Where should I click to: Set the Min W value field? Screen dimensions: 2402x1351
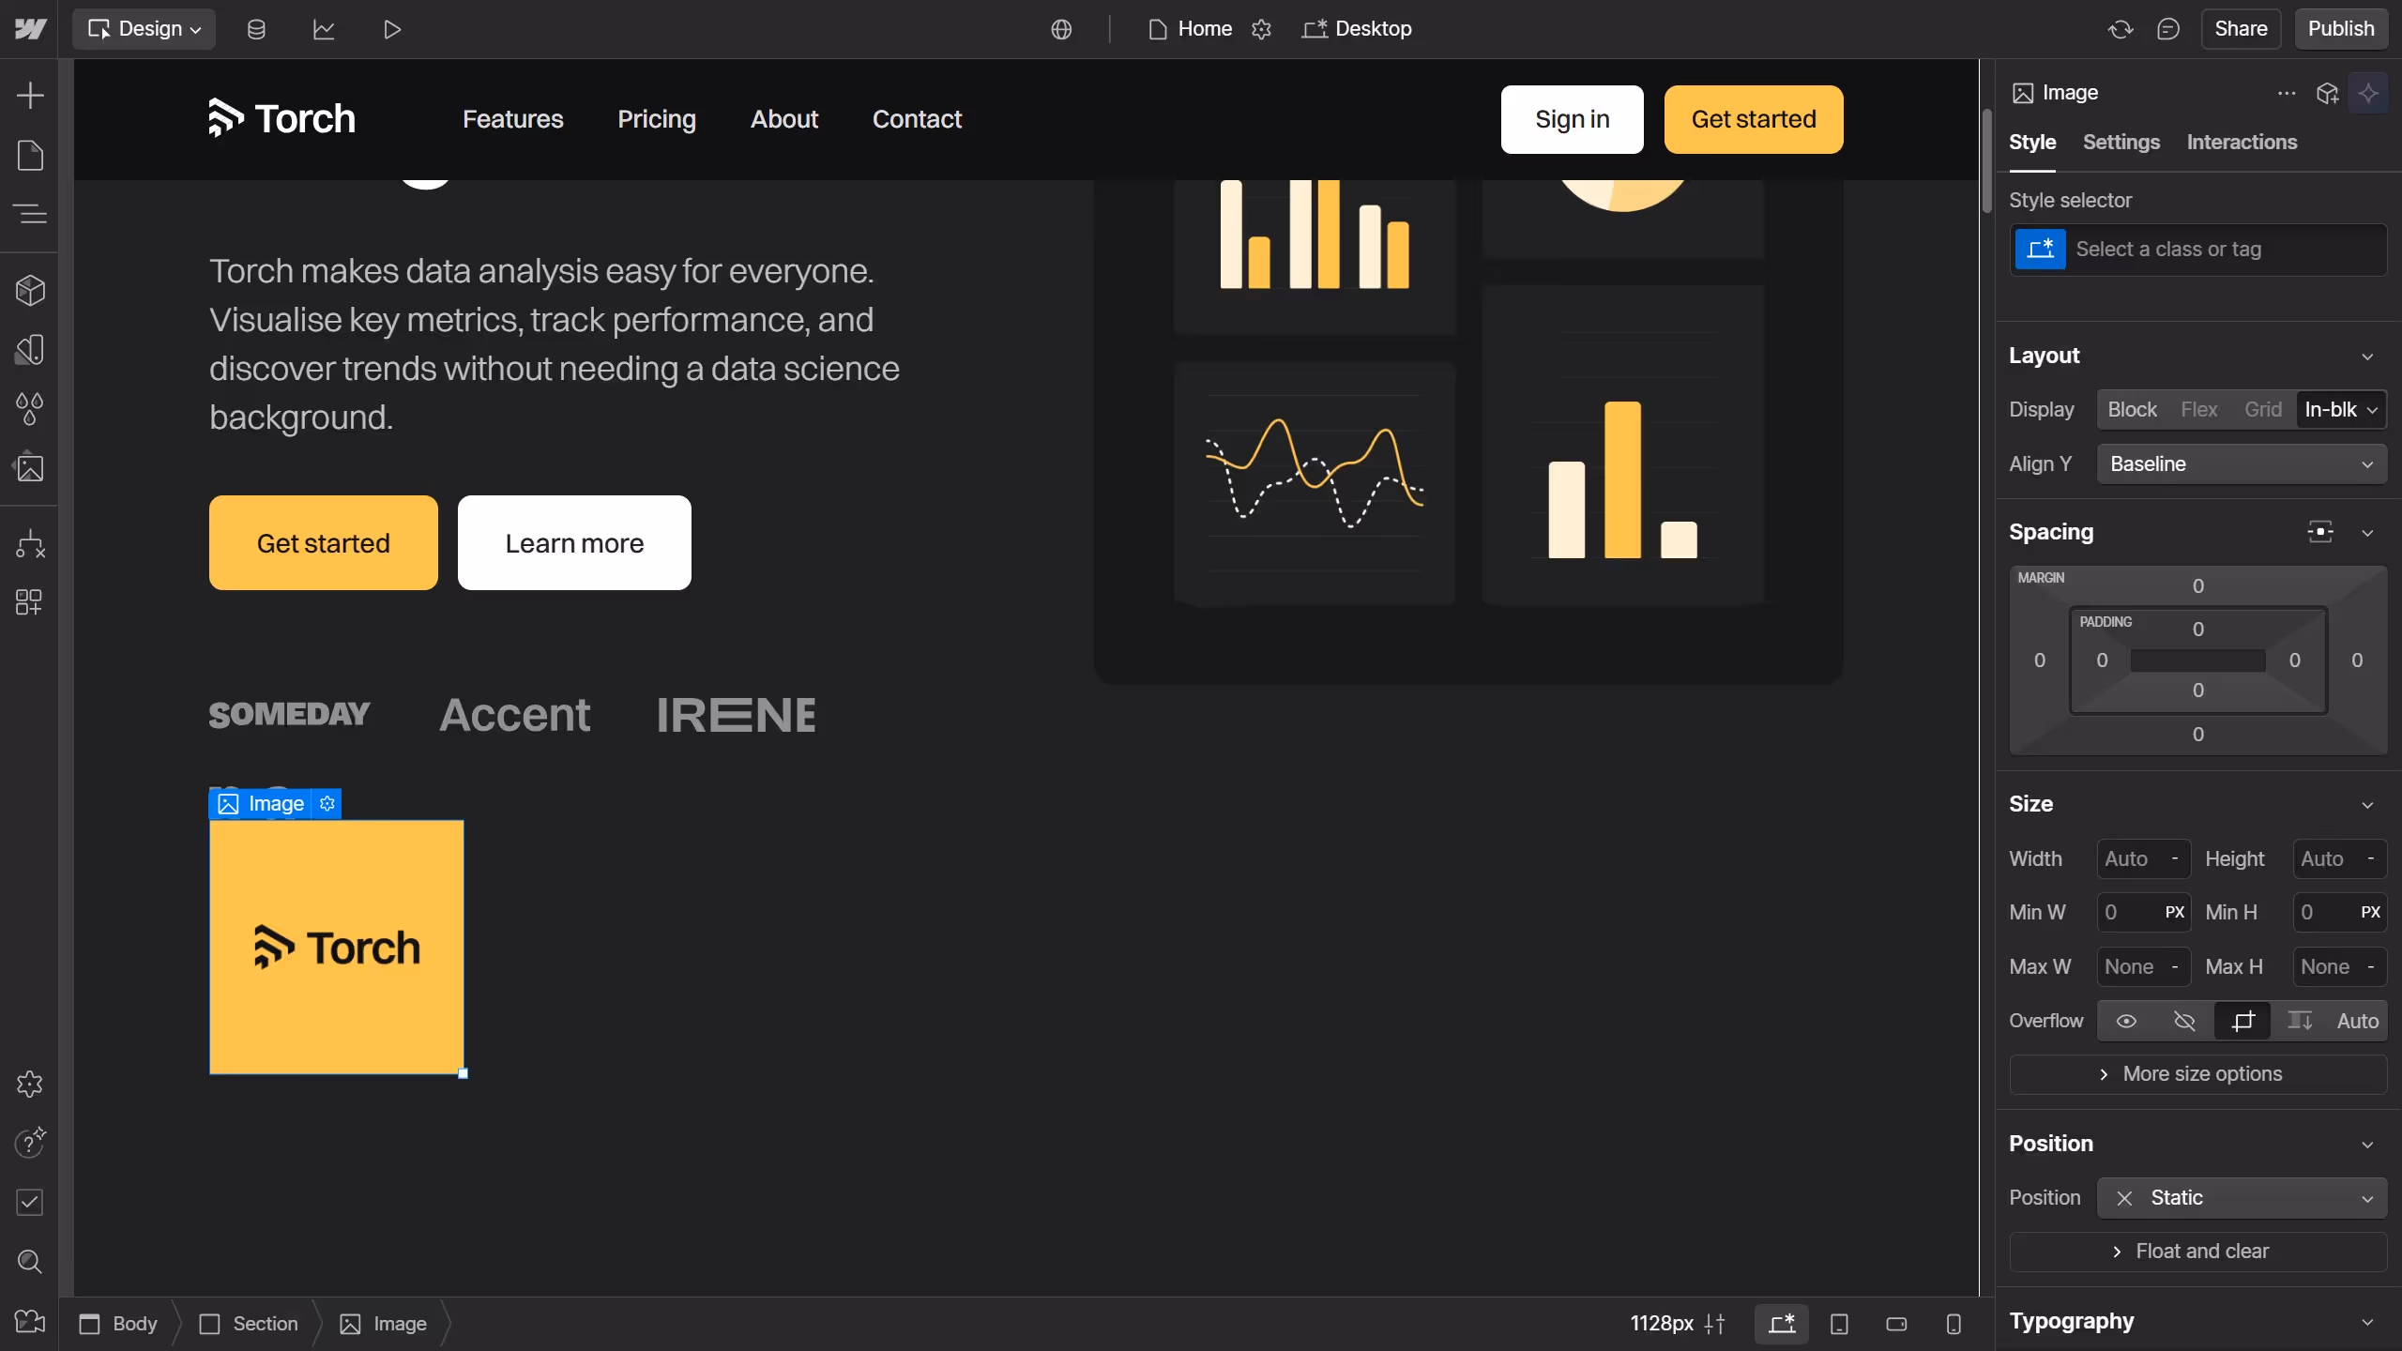pos(2130,912)
